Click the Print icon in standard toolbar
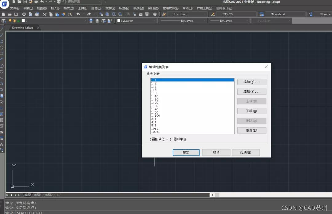The height and width of the screenshot is (214, 332). coord(24,14)
